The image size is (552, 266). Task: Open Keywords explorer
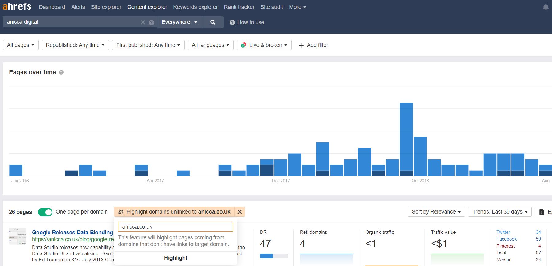196,7
